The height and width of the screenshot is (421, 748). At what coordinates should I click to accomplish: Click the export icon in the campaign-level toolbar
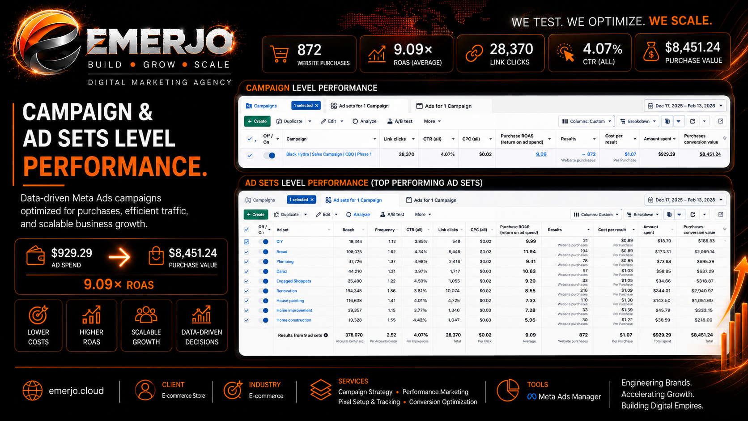tap(693, 121)
